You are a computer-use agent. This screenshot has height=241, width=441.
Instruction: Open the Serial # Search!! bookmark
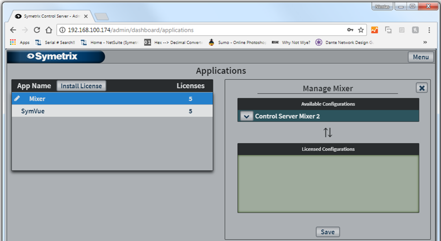(x=55, y=42)
